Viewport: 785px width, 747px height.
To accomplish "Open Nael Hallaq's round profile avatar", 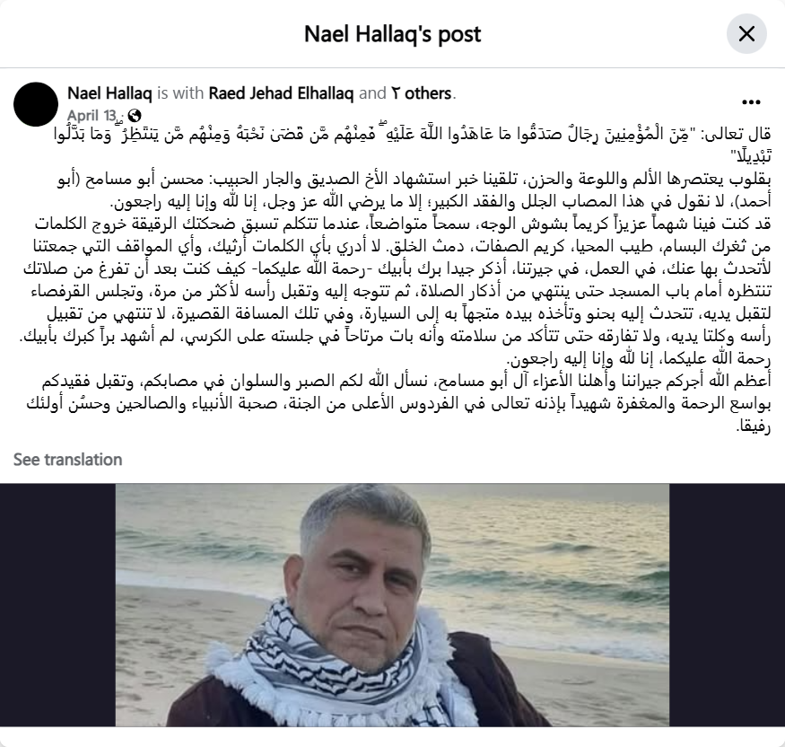I will coord(36,104).
